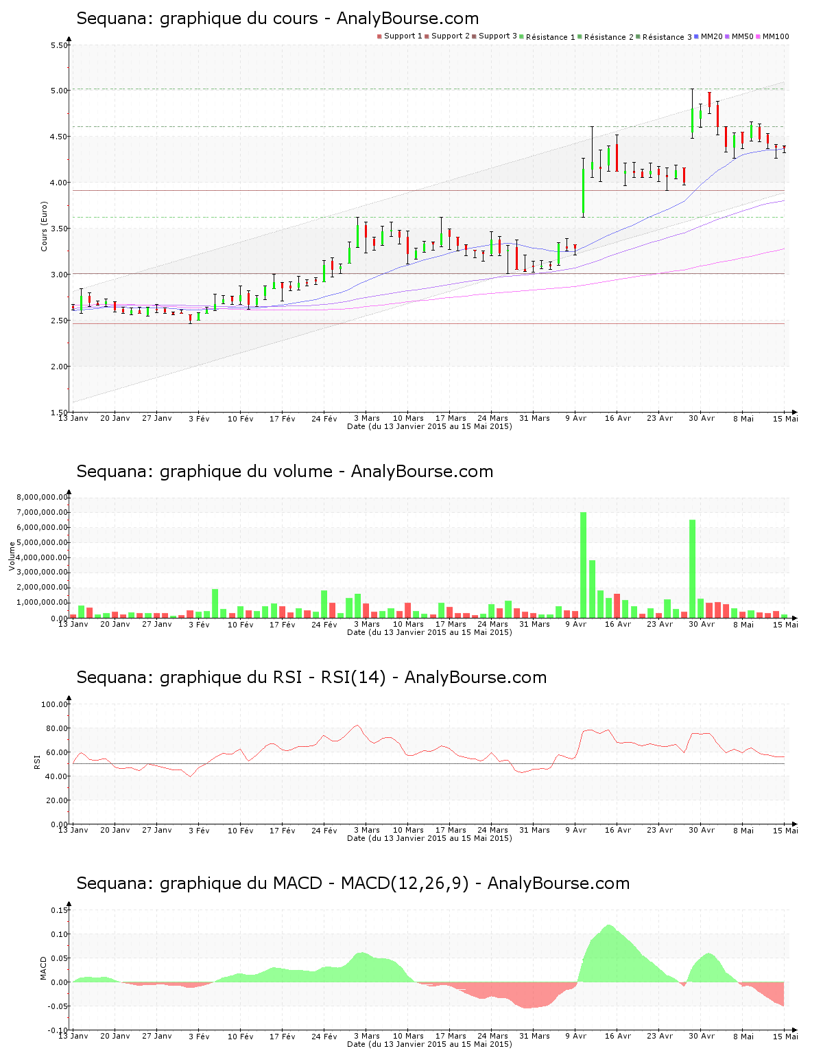The width and height of the screenshot is (823, 1064).
Task: Click '17 Fév' on the RSI chart axis
Action: click(283, 830)
